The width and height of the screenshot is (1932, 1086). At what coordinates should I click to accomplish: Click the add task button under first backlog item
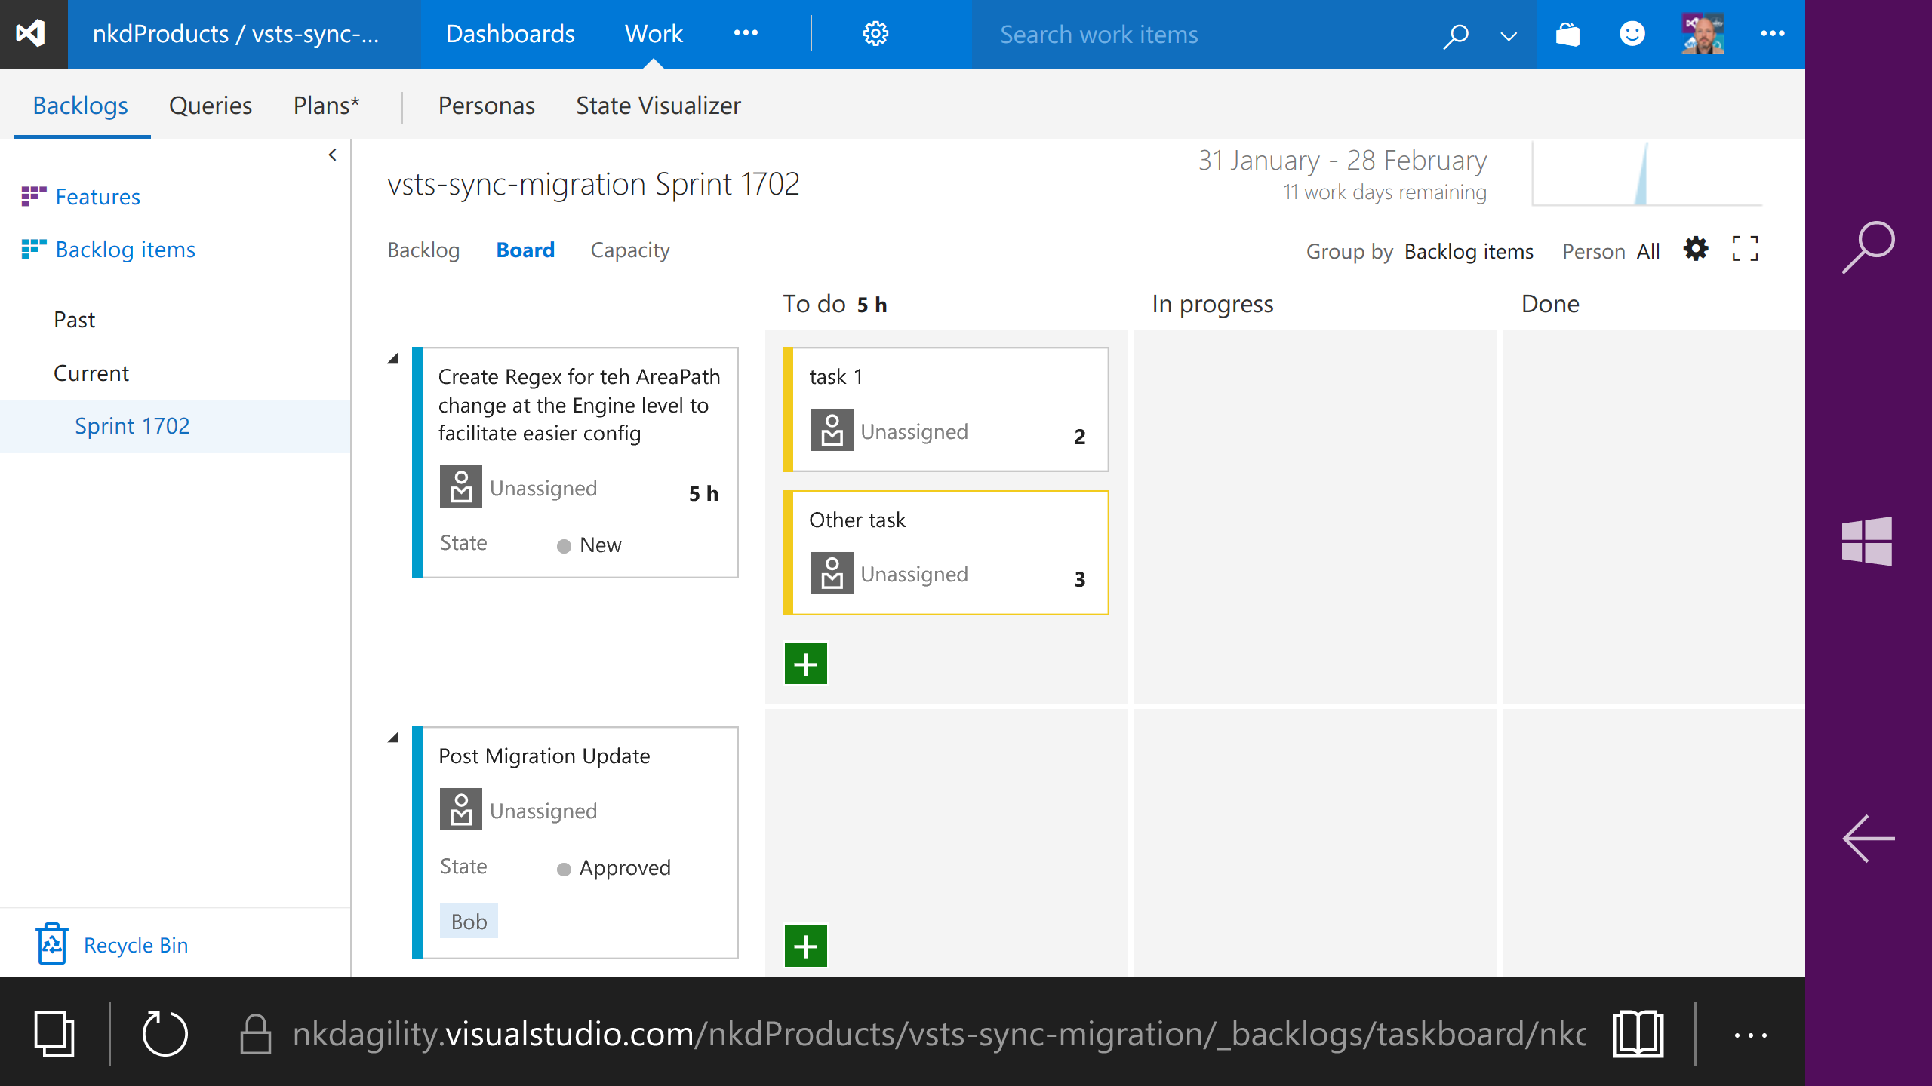[805, 664]
